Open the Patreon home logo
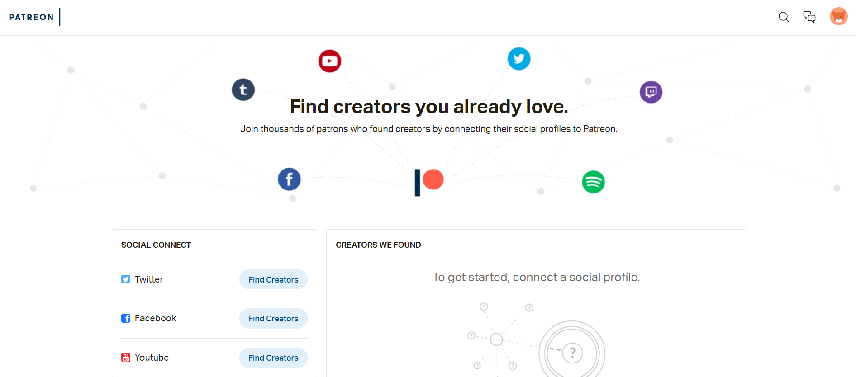Screen dimensions: 856x377 tap(31, 17)
